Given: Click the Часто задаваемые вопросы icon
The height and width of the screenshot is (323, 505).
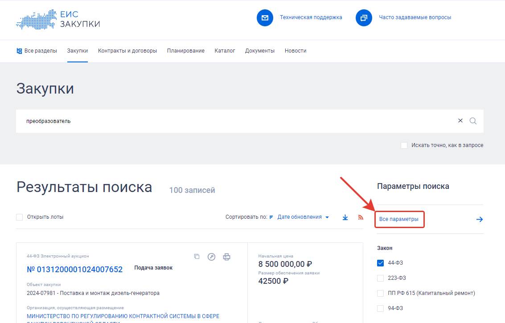Looking at the screenshot, I should click(x=364, y=18).
